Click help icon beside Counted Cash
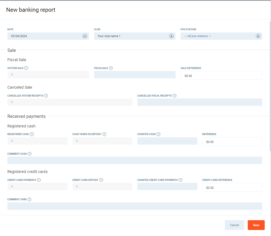Screen dimensions: 271x236 tap(158, 134)
